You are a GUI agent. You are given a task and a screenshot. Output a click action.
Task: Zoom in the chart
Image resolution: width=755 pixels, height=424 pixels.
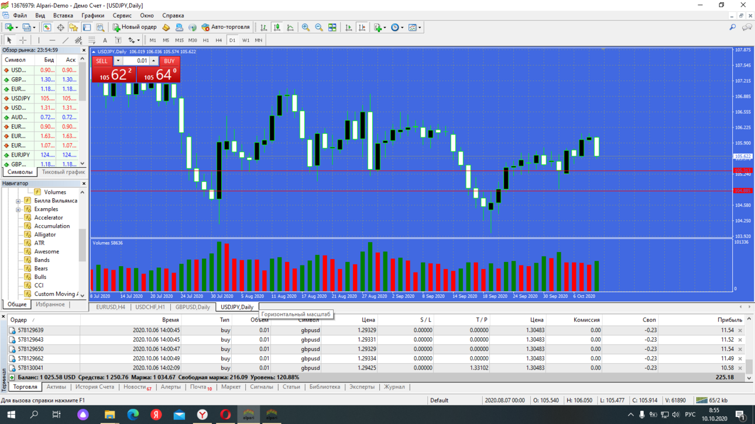[306, 27]
